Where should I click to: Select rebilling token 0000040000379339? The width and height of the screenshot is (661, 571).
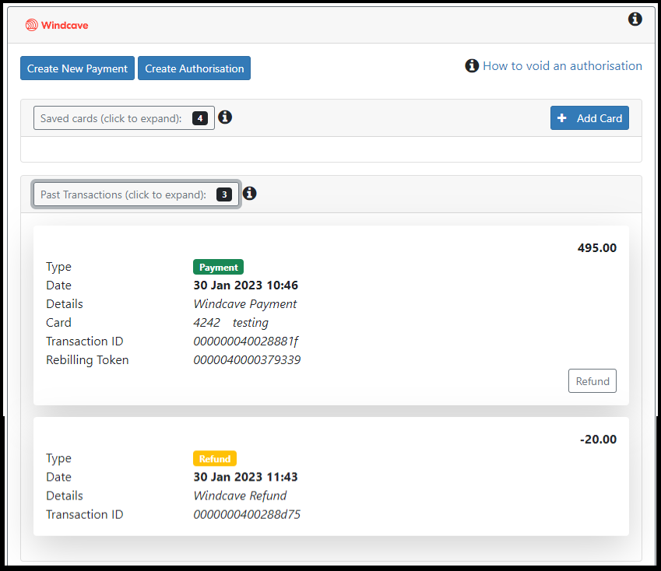[247, 360]
